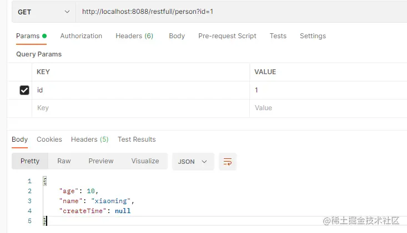Open the Pre-request Script tab
Screen dimensions: 407x233
(x=227, y=36)
